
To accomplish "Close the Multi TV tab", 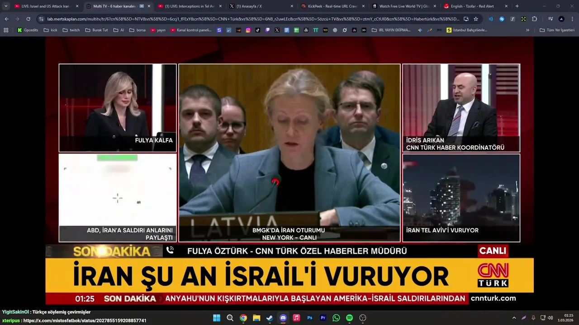I will [x=149, y=6].
